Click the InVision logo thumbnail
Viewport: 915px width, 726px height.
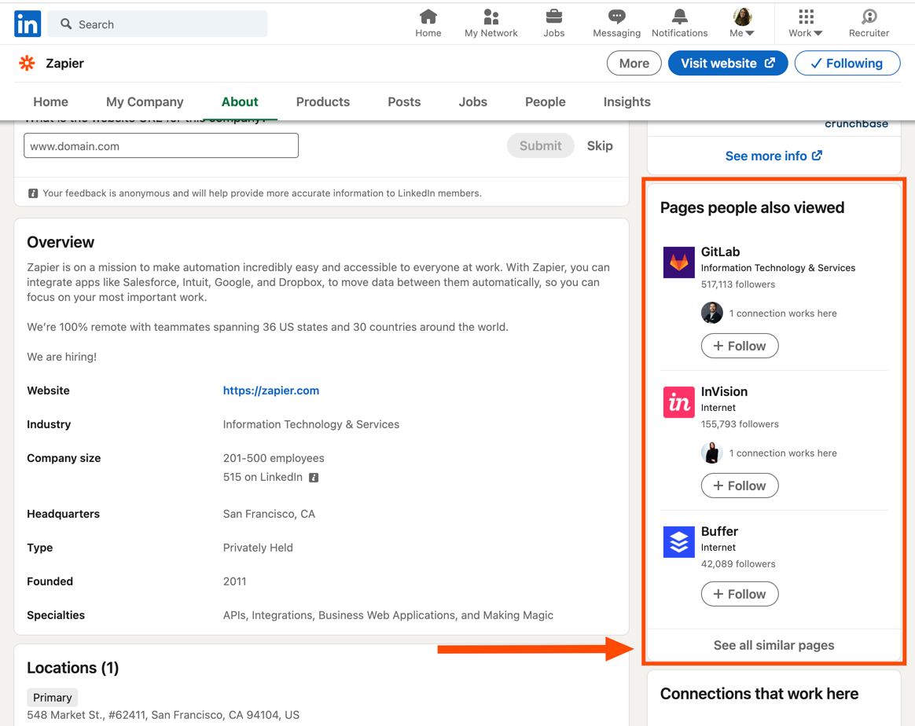pos(678,402)
